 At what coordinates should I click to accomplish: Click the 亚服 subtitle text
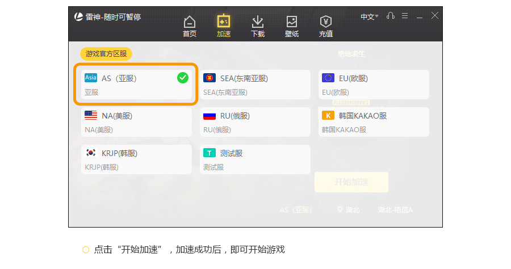91,93
